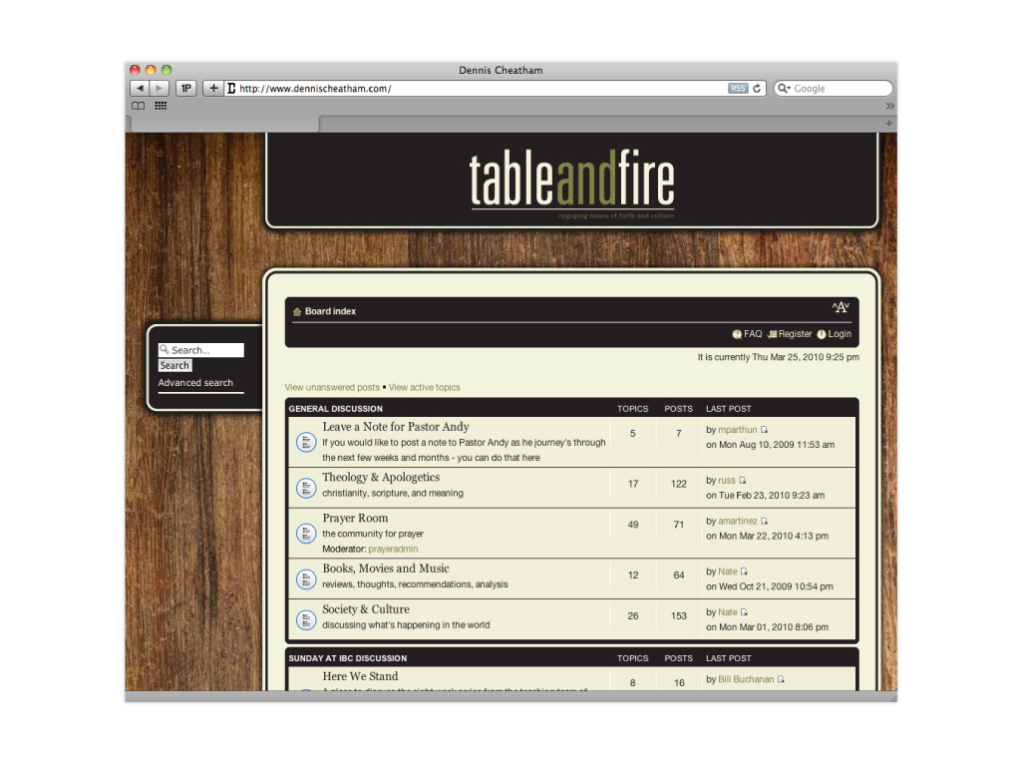This screenshot has width=1021, height=766.
Task: Click the Board index home icon
Action: pyautogui.click(x=297, y=311)
